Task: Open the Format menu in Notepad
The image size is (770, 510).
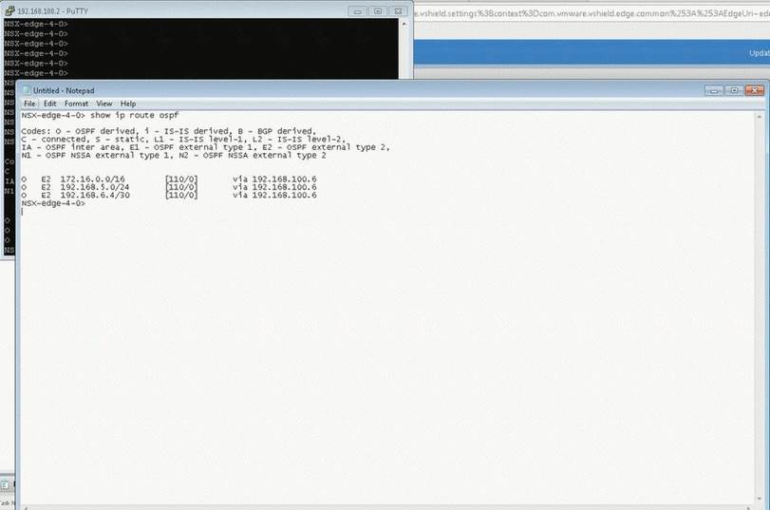Action: [x=76, y=103]
